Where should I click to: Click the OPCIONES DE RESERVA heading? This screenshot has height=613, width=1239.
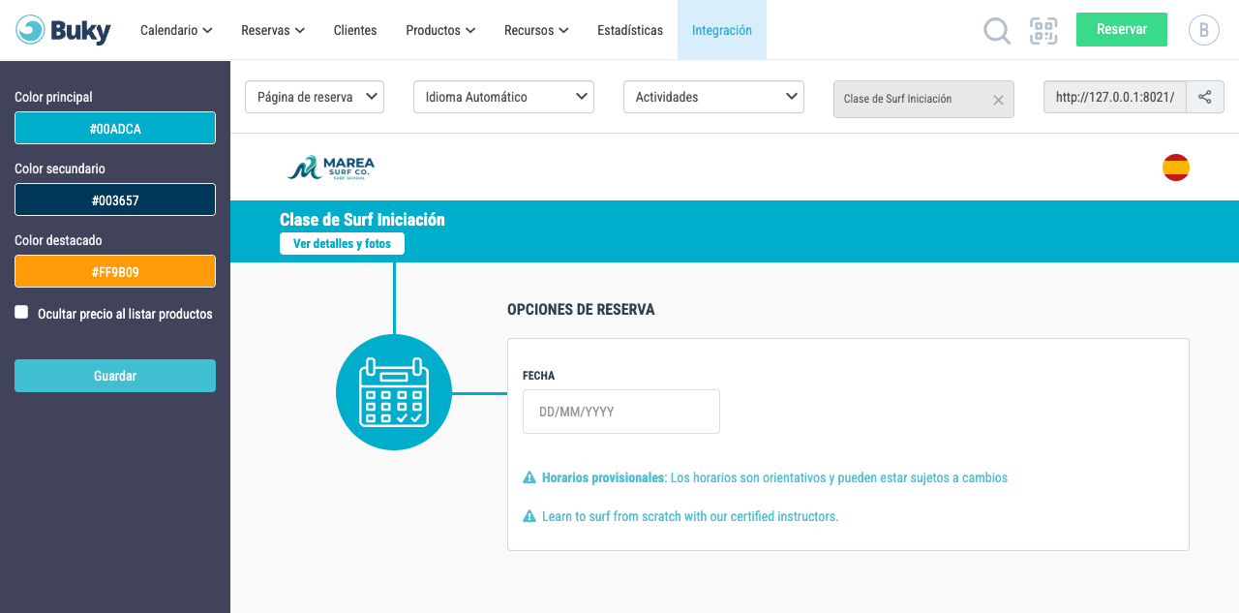(581, 310)
